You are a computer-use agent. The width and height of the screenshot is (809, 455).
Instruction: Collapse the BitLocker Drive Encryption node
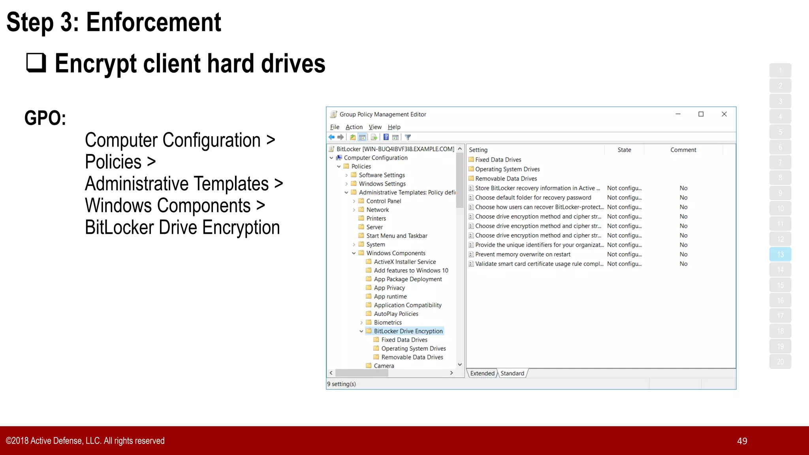pos(361,331)
